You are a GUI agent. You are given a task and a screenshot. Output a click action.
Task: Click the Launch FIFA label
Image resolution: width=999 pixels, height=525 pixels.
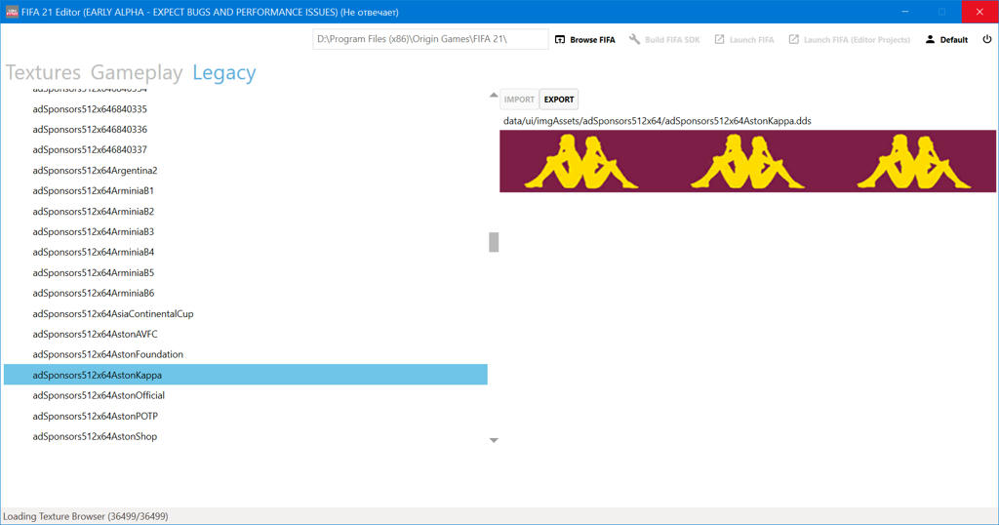752,39
